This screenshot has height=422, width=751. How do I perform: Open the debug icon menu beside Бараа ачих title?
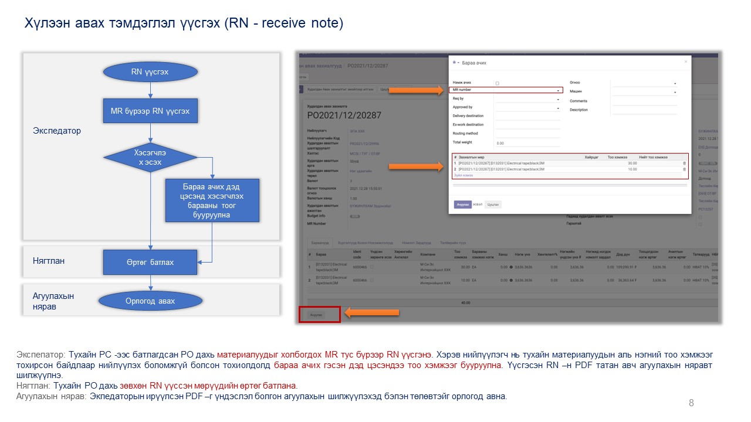coord(455,62)
